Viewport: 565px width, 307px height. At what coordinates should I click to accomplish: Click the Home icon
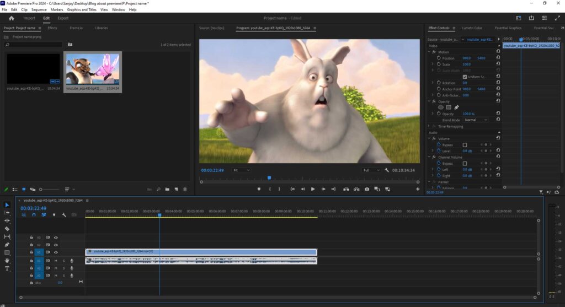click(x=11, y=18)
